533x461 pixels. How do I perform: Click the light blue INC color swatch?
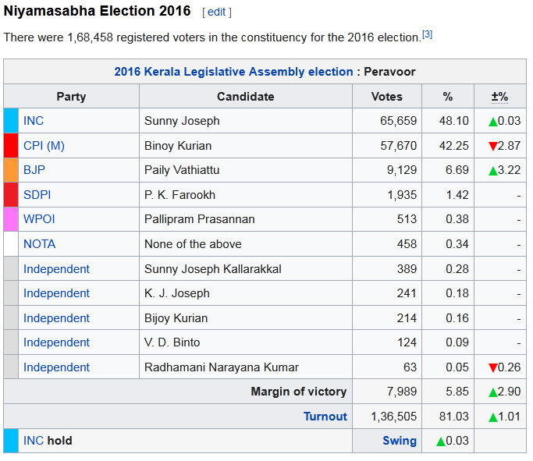[11, 121]
